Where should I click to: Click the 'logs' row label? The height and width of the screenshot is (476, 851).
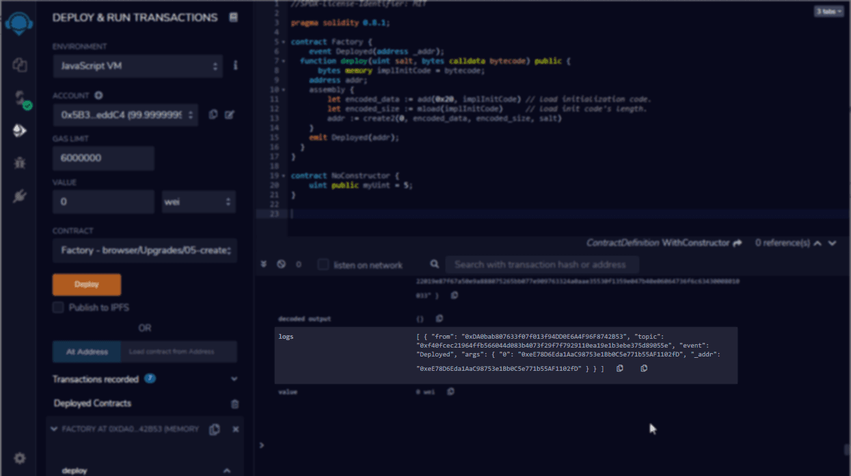pyautogui.click(x=286, y=337)
